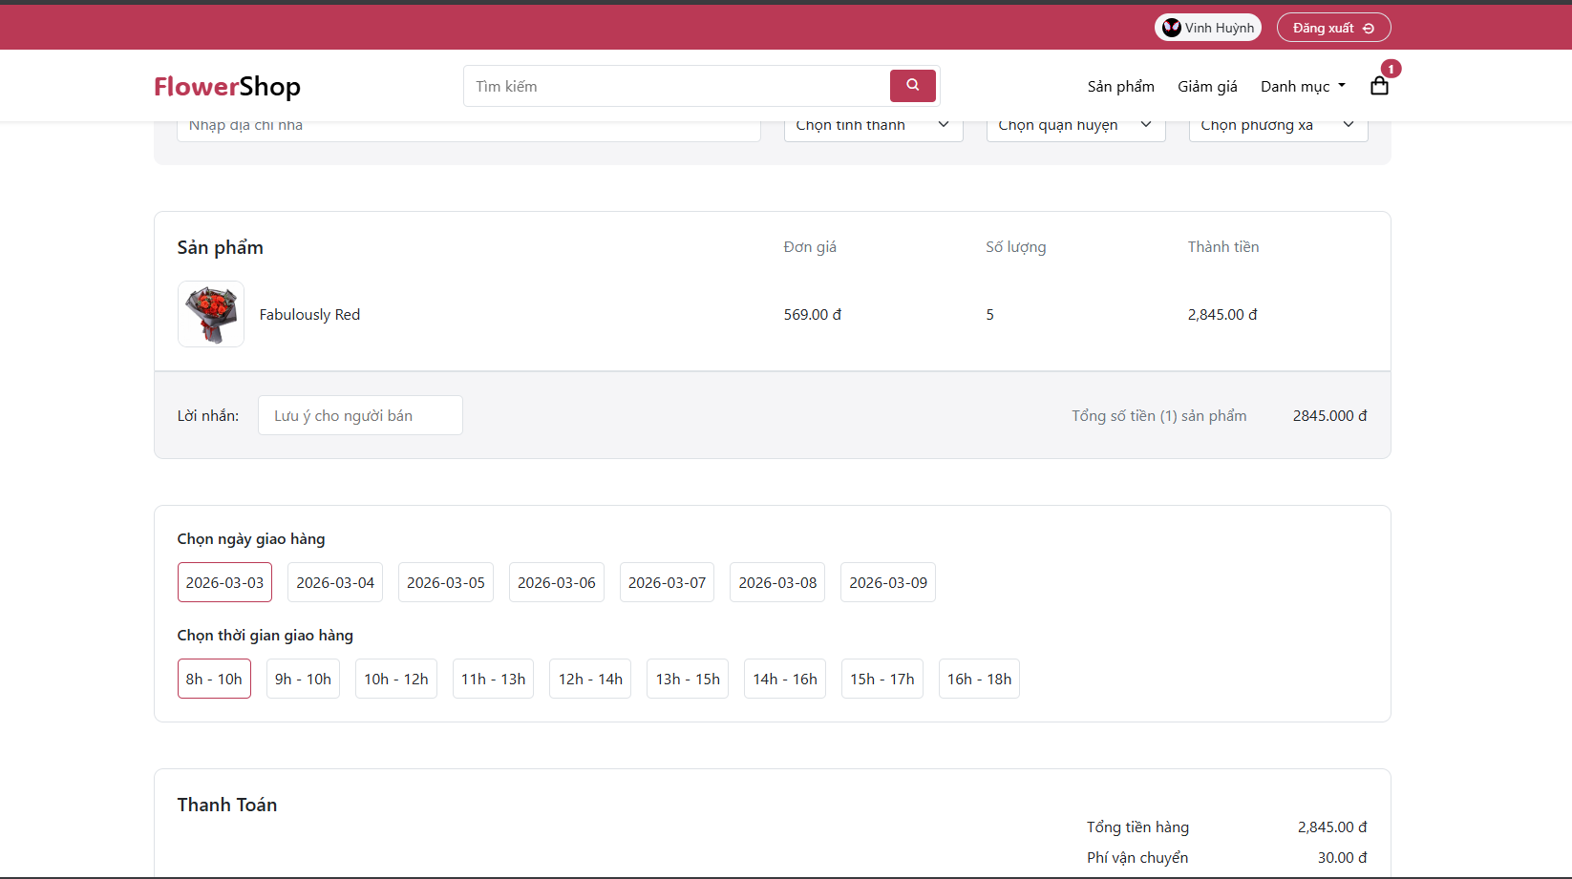Viewport: 1572px width, 879px height.
Task: Click the FlowerShop logo
Action: coord(227,87)
